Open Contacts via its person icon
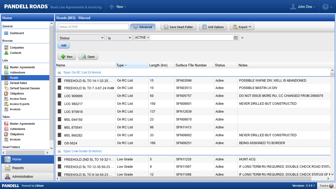 click(x=6, y=53)
